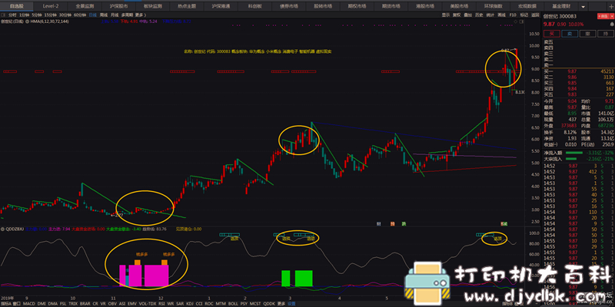Click the red 买 buy button
This screenshot has height=307, width=615.
(x=551, y=34)
